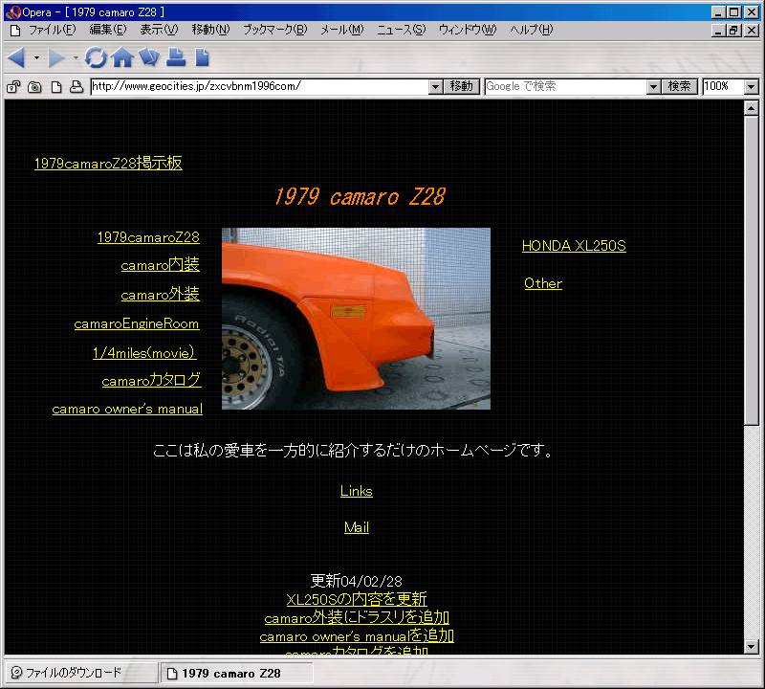The width and height of the screenshot is (765, 689).
Task: Click the orange Camaro fender photo
Action: pos(356,319)
